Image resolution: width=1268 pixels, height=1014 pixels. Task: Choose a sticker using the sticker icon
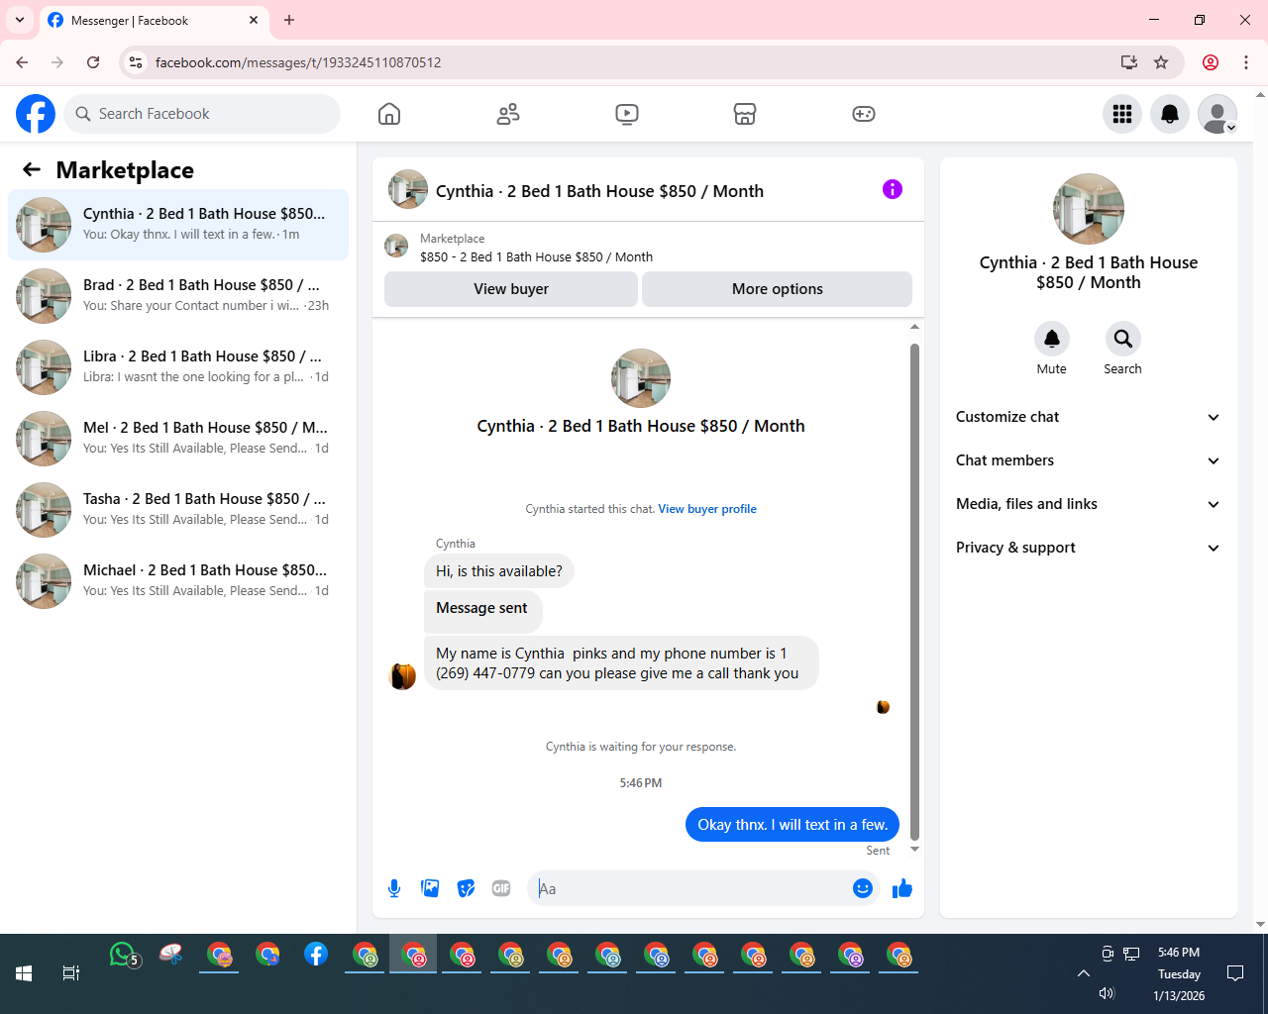click(466, 888)
